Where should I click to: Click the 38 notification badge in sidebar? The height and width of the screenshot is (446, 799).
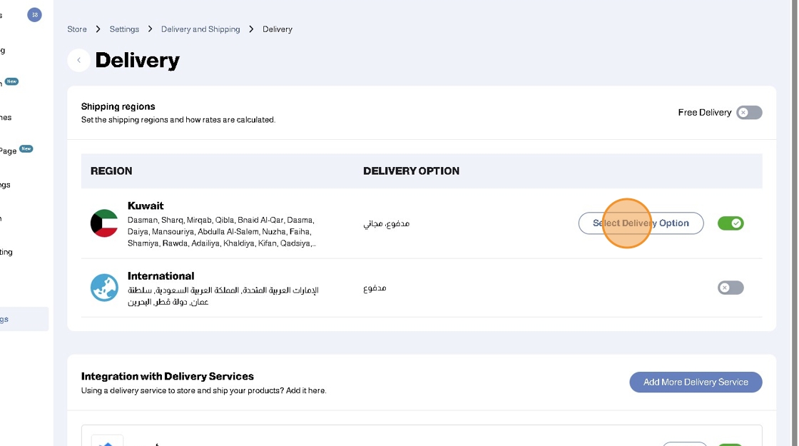pyautogui.click(x=34, y=15)
